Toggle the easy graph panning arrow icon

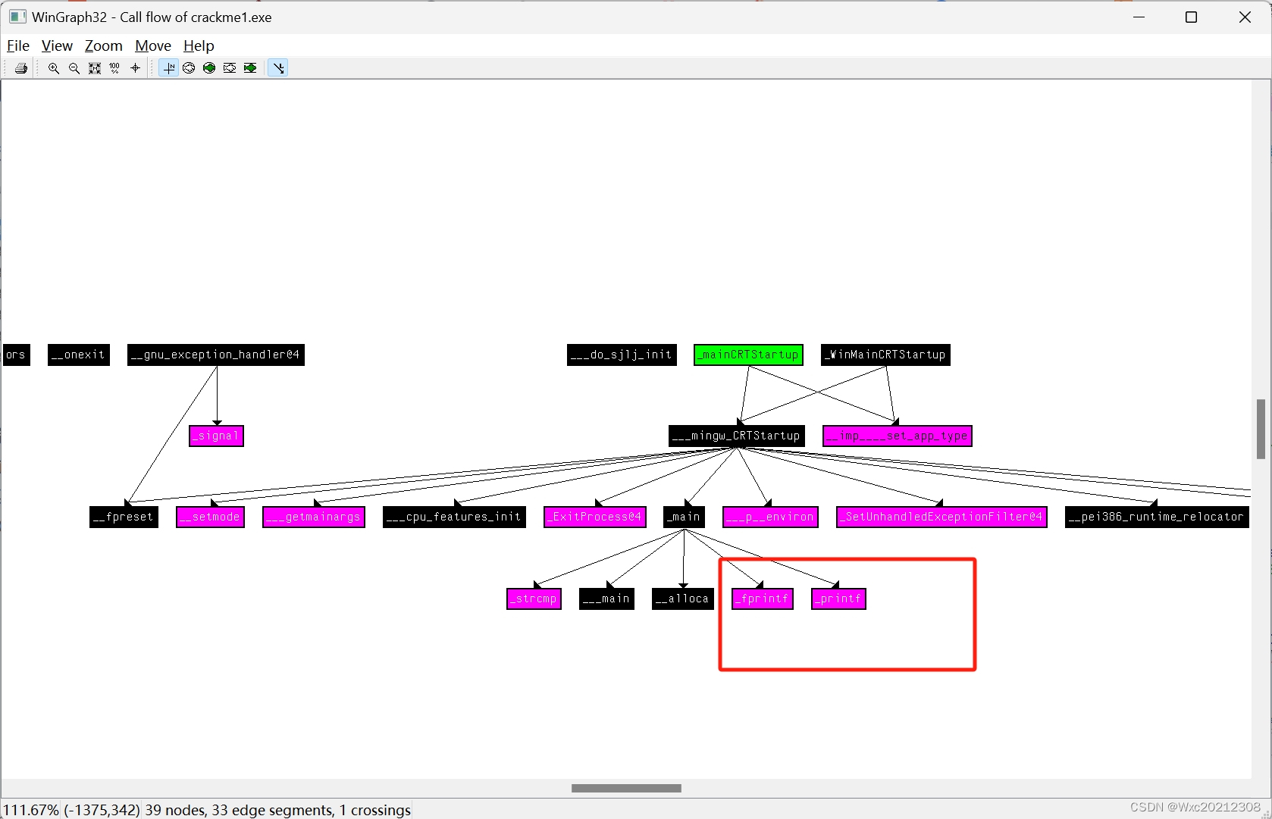[278, 68]
